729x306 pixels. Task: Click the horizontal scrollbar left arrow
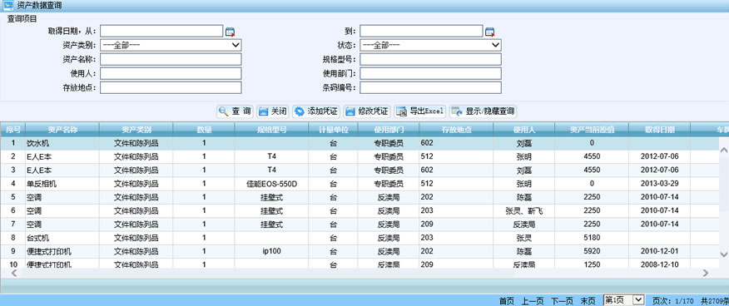(13, 273)
